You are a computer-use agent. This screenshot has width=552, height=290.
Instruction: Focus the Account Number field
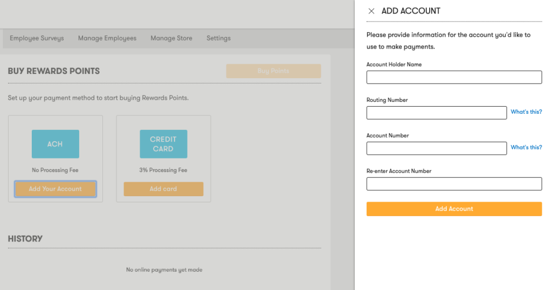(437, 149)
